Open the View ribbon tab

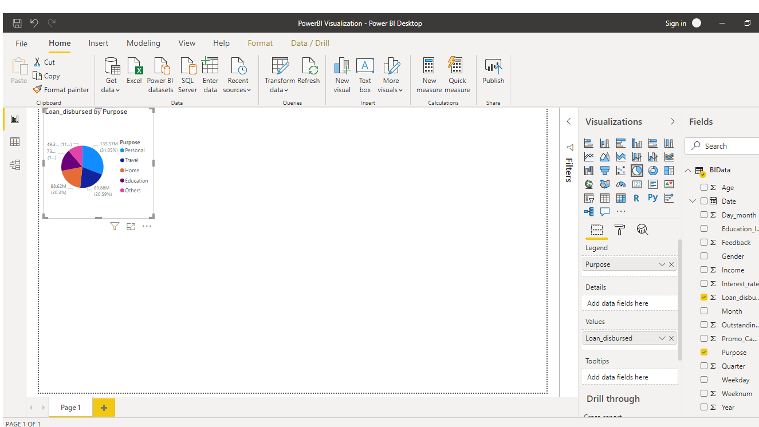coord(187,43)
